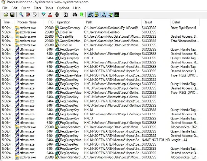Open the Filter funnel icon

click(44, 14)
